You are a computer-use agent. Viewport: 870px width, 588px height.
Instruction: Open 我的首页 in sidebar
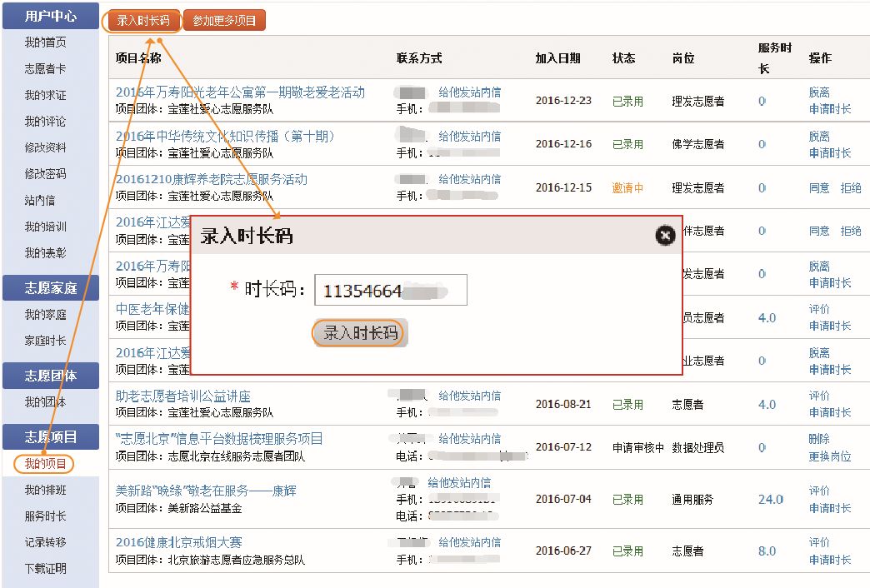46,42
